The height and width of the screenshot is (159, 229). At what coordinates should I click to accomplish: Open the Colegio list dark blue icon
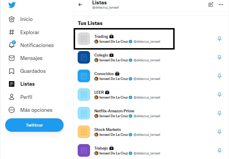[84, 57]
